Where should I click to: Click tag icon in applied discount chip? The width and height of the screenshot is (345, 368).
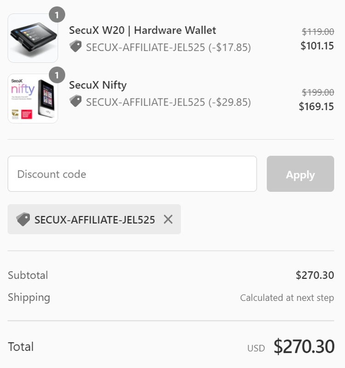pos(23,219)
